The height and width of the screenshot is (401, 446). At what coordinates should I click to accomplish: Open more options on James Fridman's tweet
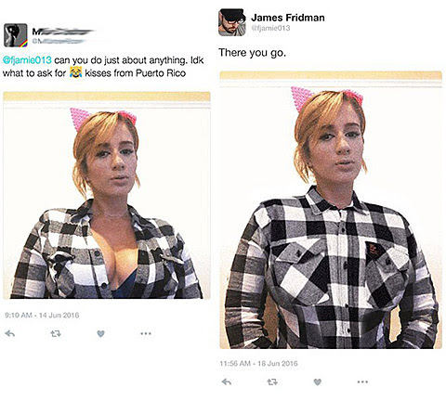(362, 382)
